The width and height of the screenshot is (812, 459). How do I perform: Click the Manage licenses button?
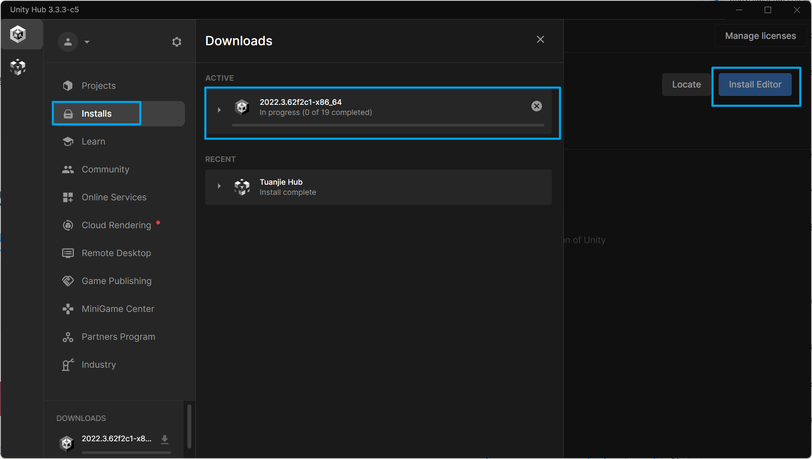[760, 36]
